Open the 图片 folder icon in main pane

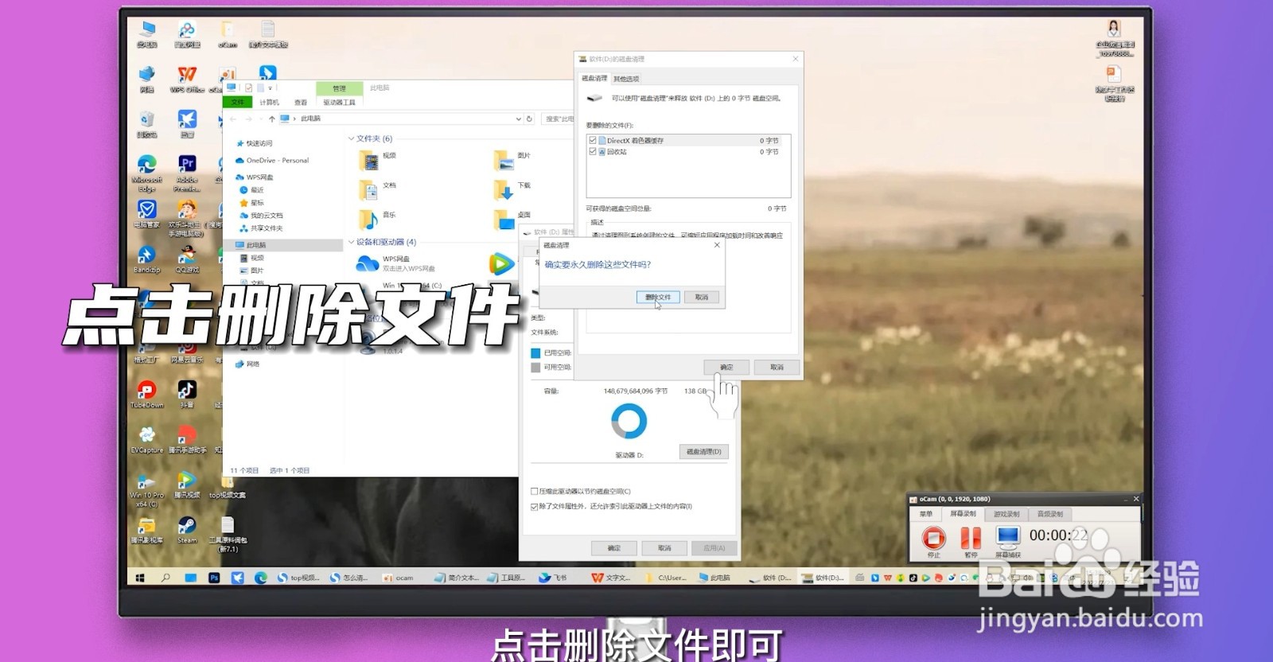[503, 160]
